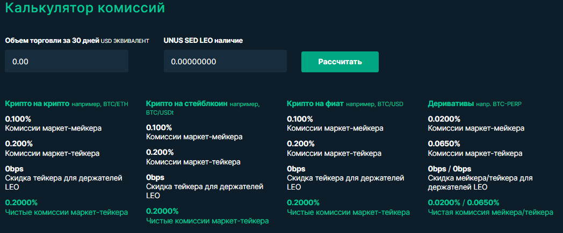This screenshot has width=563, height=233.
Task: Click the 30-day trading volume input field
Action: tap(66, 62)
